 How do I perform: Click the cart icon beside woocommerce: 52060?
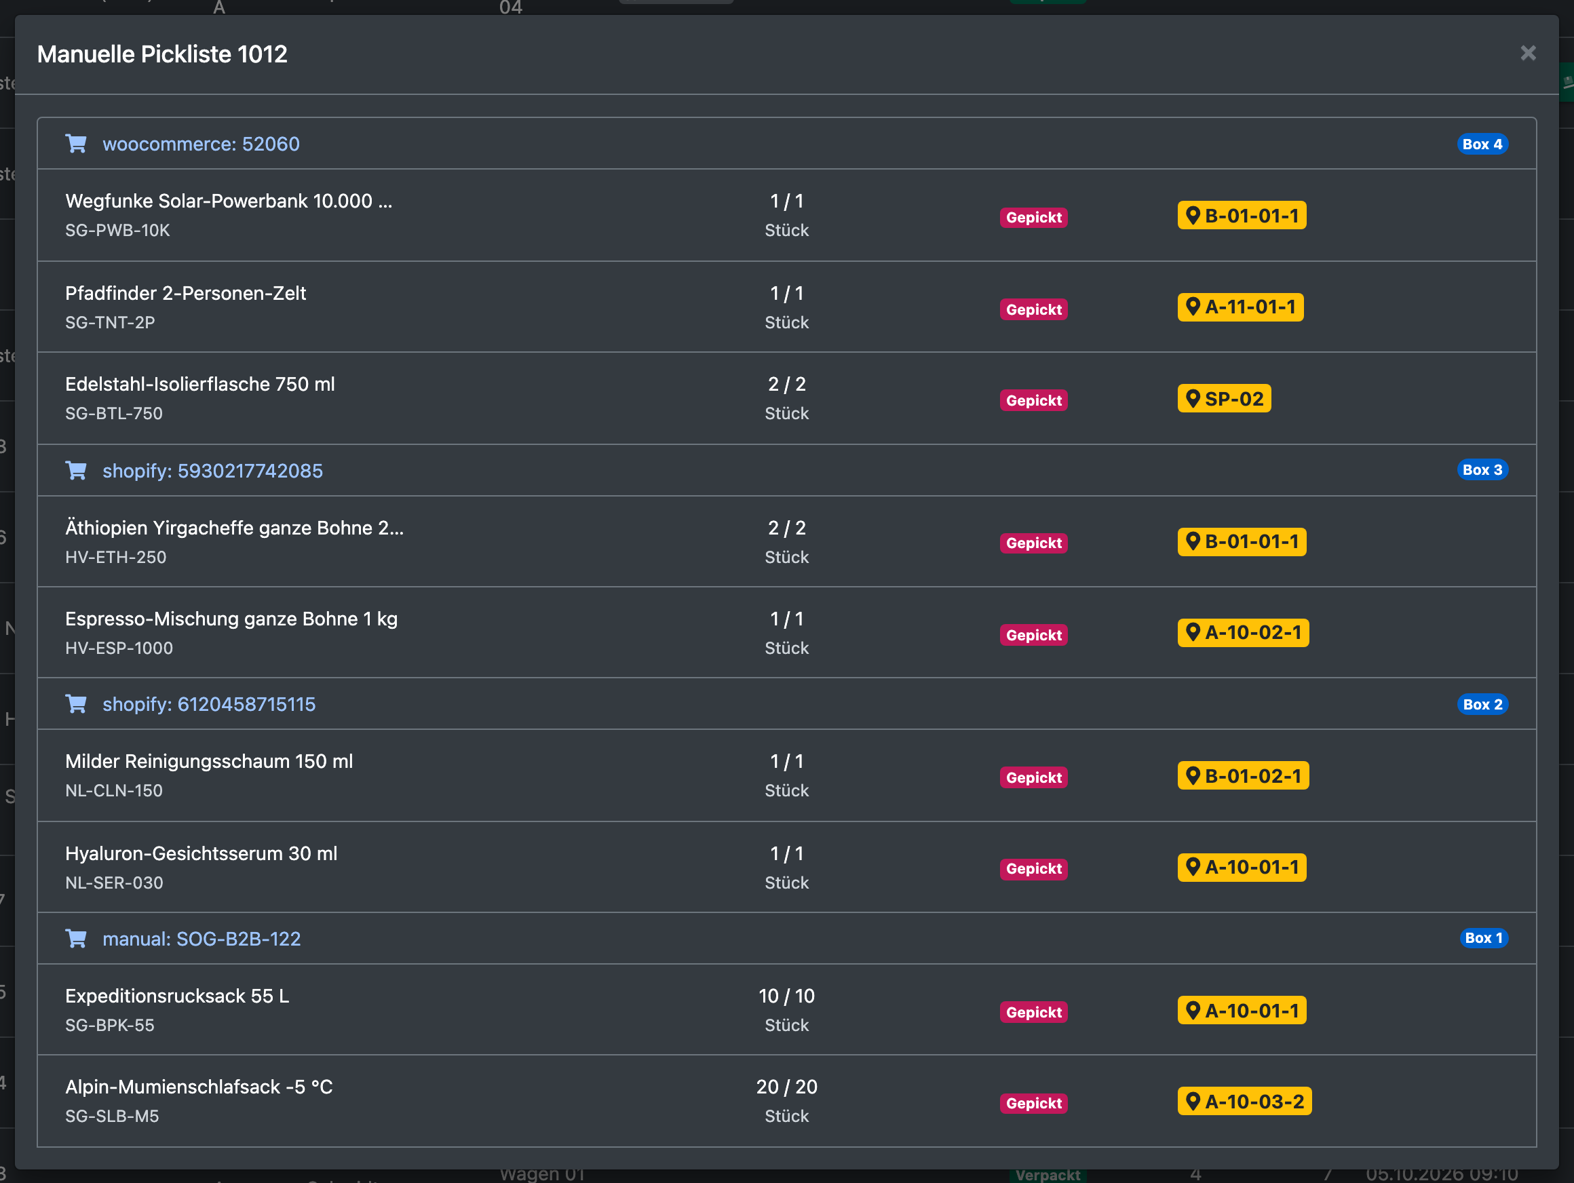76,144
